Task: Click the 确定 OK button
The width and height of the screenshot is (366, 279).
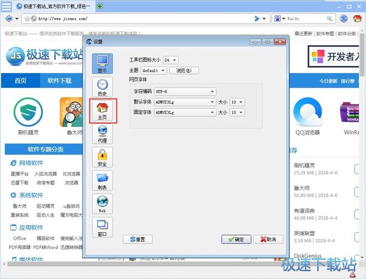Action: [x=236, y=239]
